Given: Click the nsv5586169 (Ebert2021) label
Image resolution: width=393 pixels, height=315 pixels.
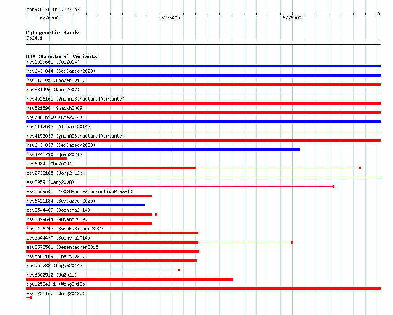Looking at the screenshot, I should 56,256.
